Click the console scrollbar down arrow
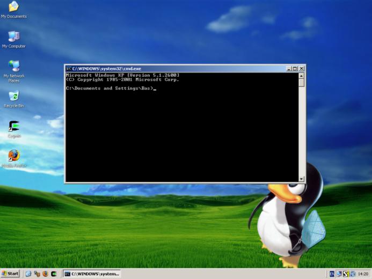372x279 pixels. click(x=301, y=179)
